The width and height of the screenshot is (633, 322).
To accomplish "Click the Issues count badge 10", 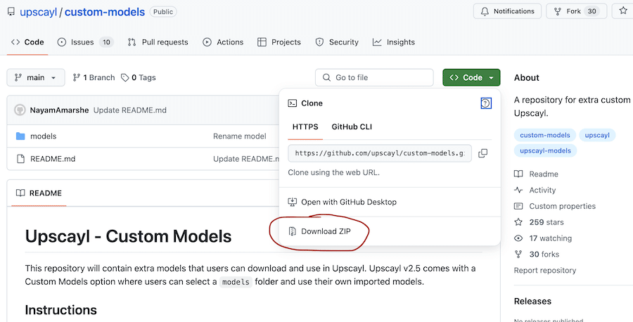I will 106,42.
